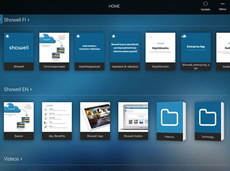The height and width of the screenshot is (171, 230).
Task: Open the Menu three-dots icon
Action: coord(222,4)
